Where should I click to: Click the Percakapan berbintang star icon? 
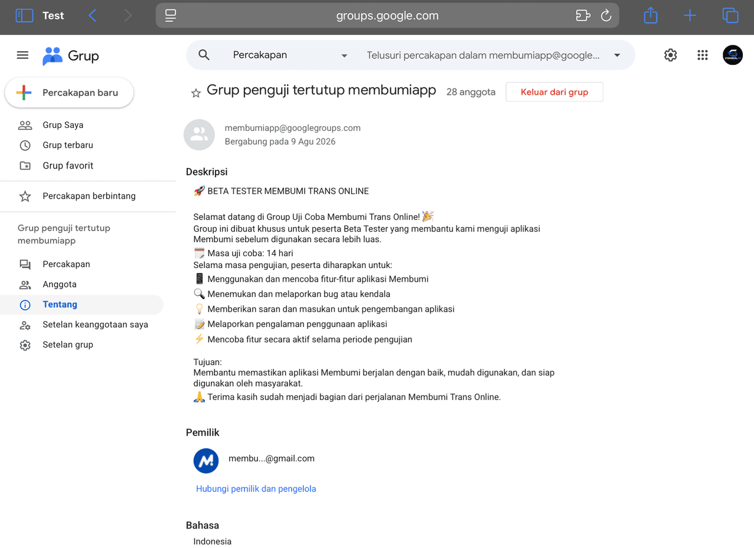[x=25, y=196]
